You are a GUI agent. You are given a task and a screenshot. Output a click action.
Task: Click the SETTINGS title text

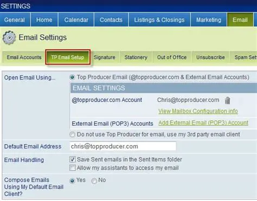tap(16, 6)
